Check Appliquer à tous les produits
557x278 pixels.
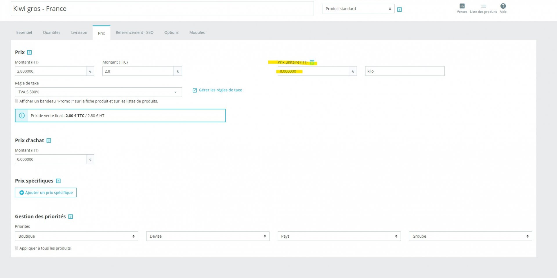point(17,248)
